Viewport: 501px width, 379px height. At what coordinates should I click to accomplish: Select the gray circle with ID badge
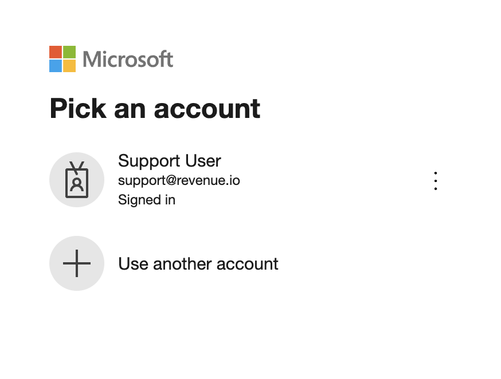tap(77, 180)
